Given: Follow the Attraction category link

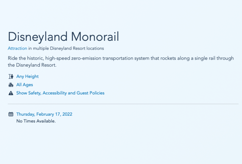Looking at the screenshot, I should pyautogui.click(x=17, y=48).
